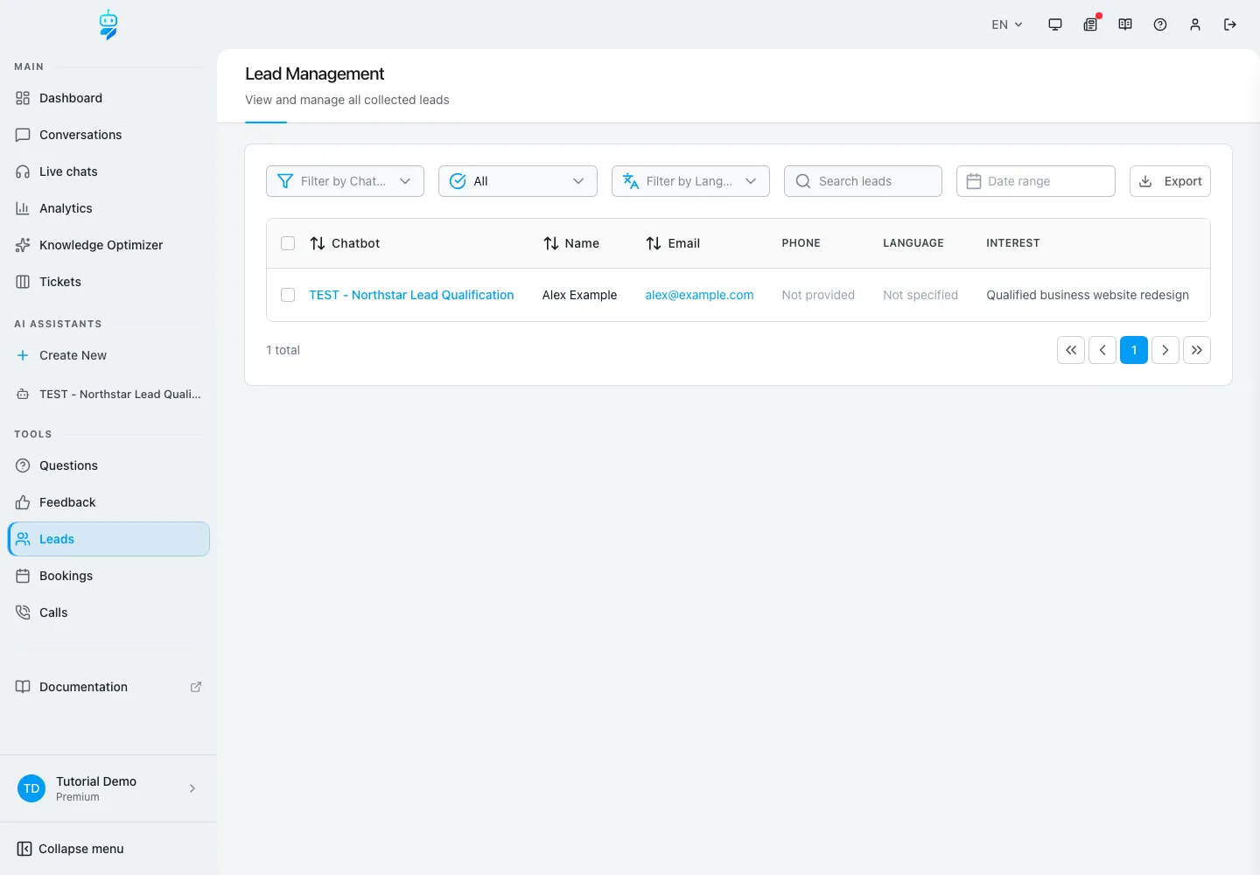
Task: Open the Calls page
Action: 108,612
